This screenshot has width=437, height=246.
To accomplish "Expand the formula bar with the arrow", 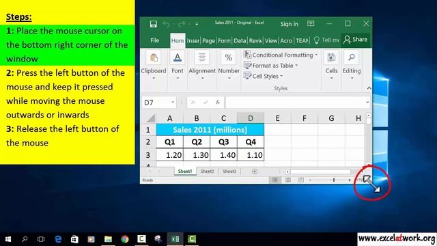I will (367, 102).
